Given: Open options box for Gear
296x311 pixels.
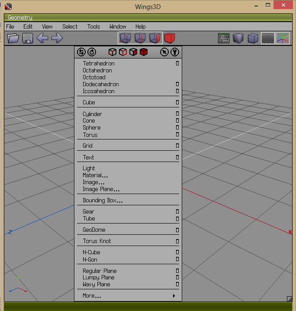Looking at the screenshot, I should coord(177,212).
